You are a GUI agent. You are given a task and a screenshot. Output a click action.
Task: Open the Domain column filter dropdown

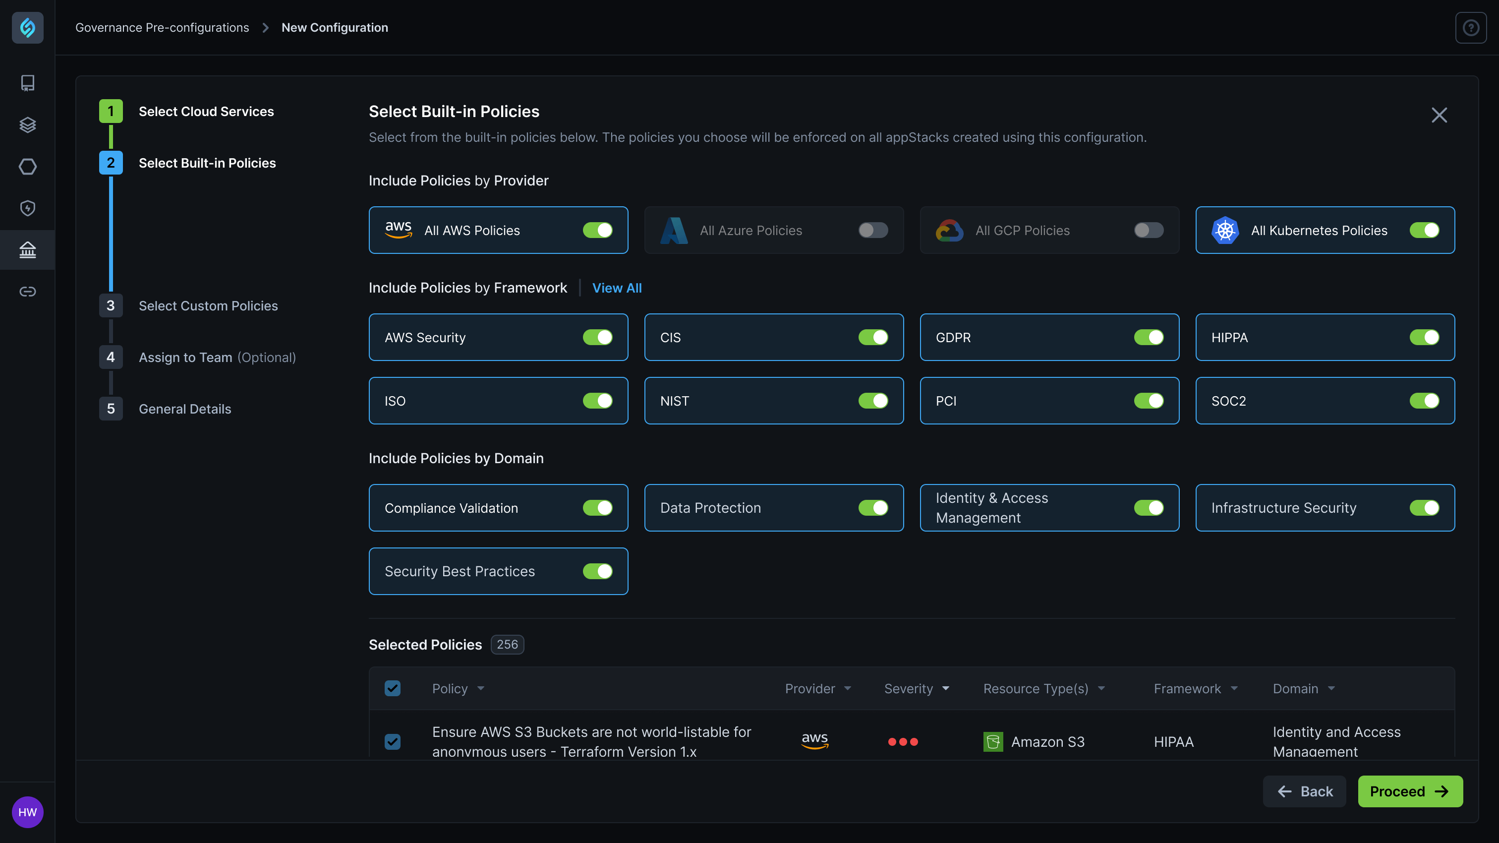tap(1331, 688)
